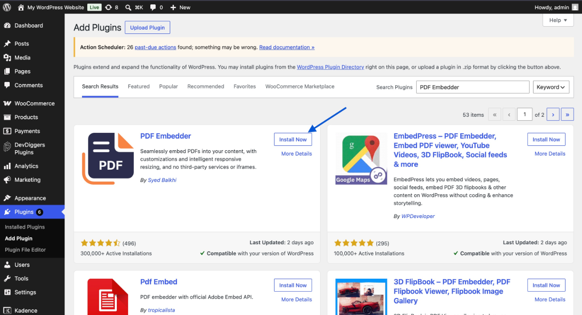Switch to WooCommerce Marketplace tab

click(x=300, y=87)
